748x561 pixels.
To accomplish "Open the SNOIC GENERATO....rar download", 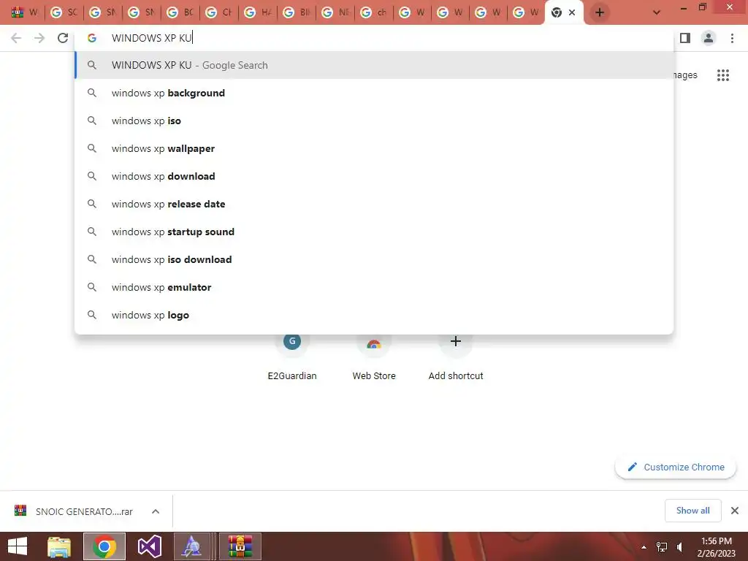I will point(74,511).
